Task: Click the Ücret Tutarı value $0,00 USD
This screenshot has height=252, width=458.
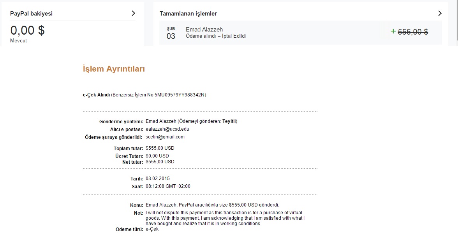Action: [157, 156]
